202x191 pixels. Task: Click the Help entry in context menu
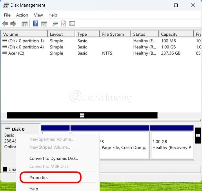34,189
